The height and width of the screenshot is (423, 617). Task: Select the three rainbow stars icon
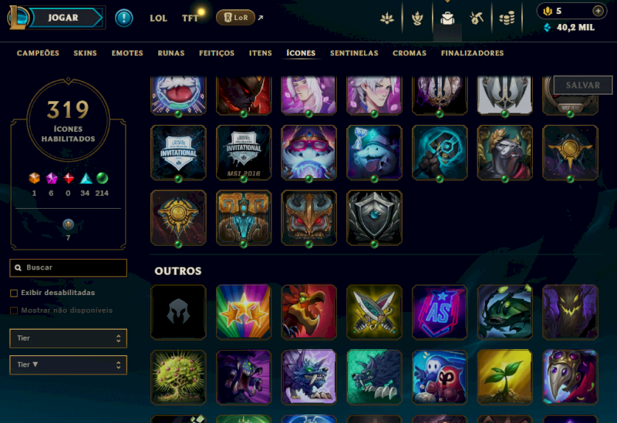click(x=244, y=312)
